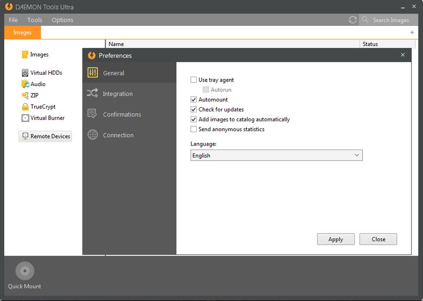Click the Quick Mount icon
423x301 pixels.
tap(24, 271)
